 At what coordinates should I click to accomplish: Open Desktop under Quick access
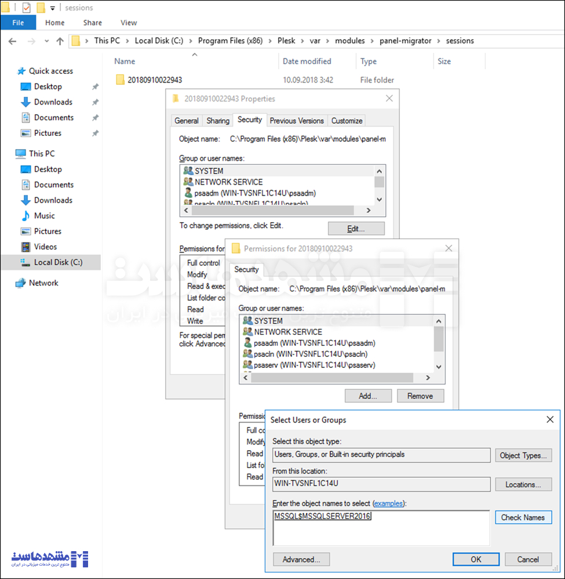pos(48,86)
